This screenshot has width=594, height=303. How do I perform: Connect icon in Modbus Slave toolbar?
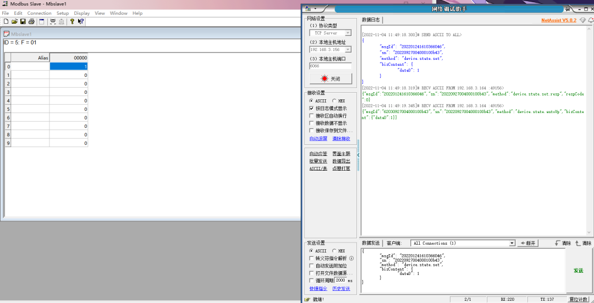53,21
